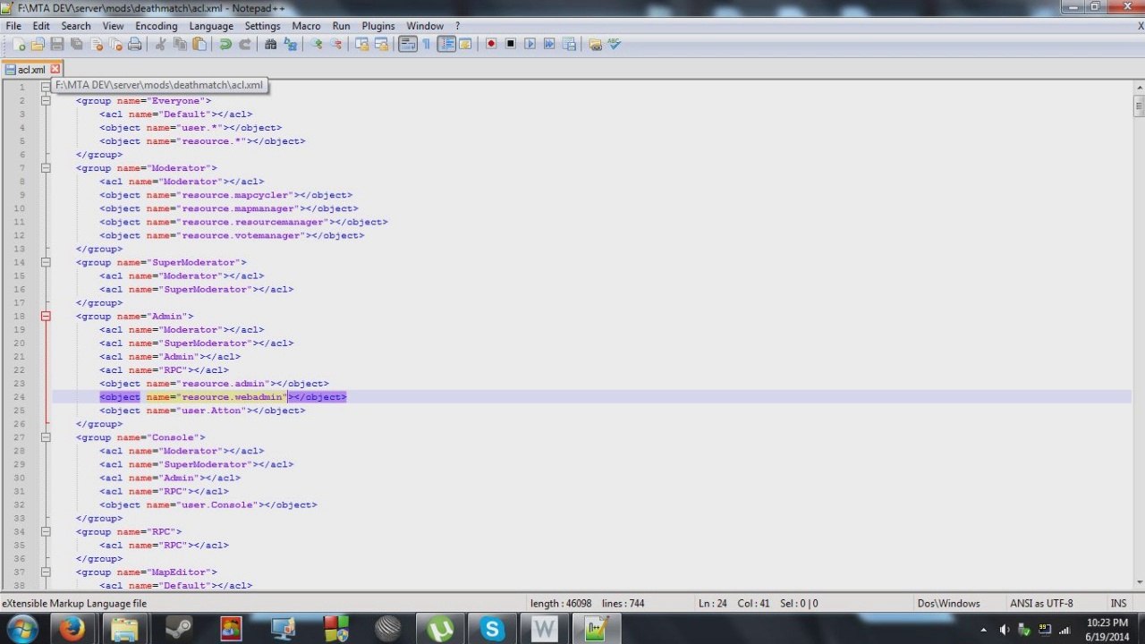This screenshot has height=644, width=1145.
Task: Open the Encoding menu
Action: tap(156, 26)
